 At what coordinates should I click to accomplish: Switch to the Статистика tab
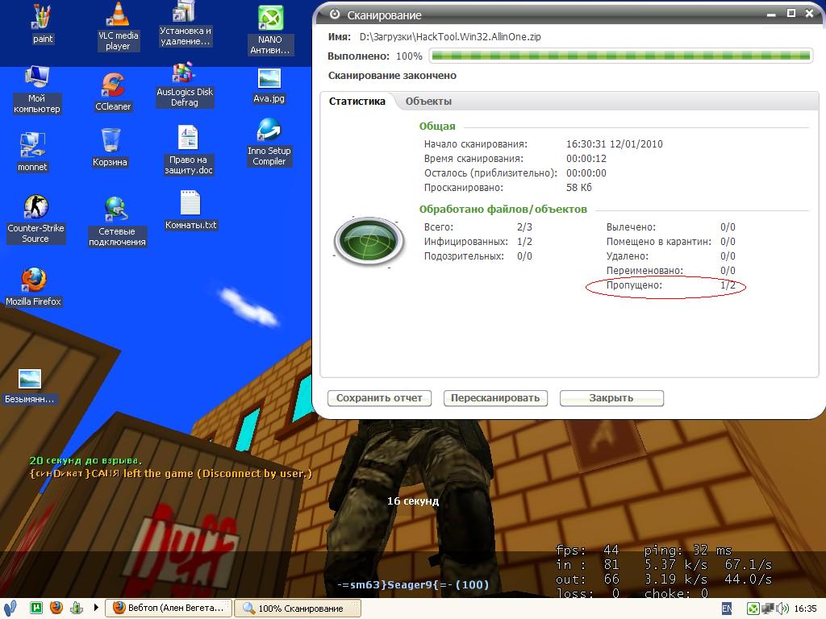click(357, 102)
